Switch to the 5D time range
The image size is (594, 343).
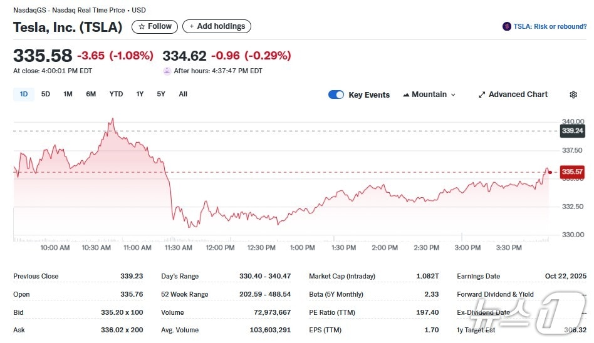[x=46, y=94]
